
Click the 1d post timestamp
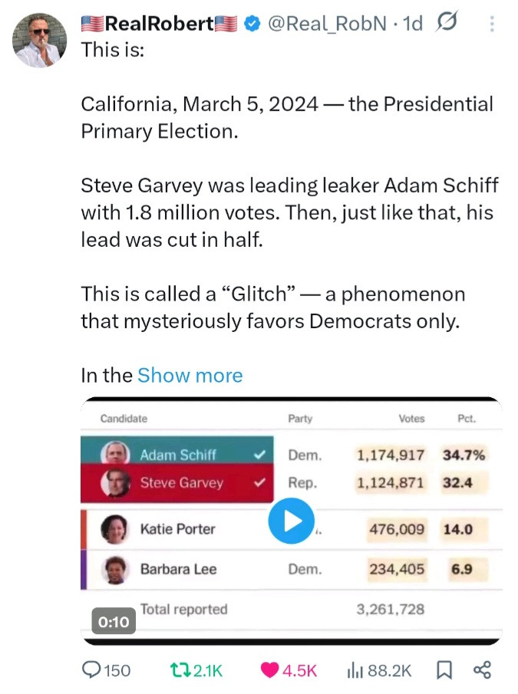coord(413,24)
